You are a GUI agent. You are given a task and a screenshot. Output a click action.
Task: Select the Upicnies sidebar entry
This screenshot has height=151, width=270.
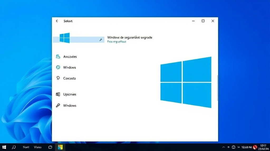(x=66, y=94)
